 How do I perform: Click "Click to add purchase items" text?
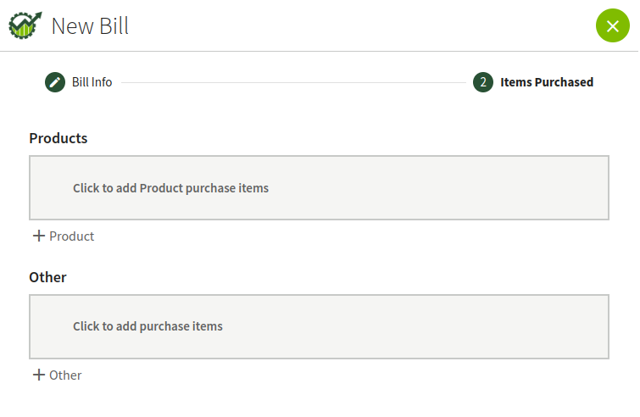click(x=147, y=326)
